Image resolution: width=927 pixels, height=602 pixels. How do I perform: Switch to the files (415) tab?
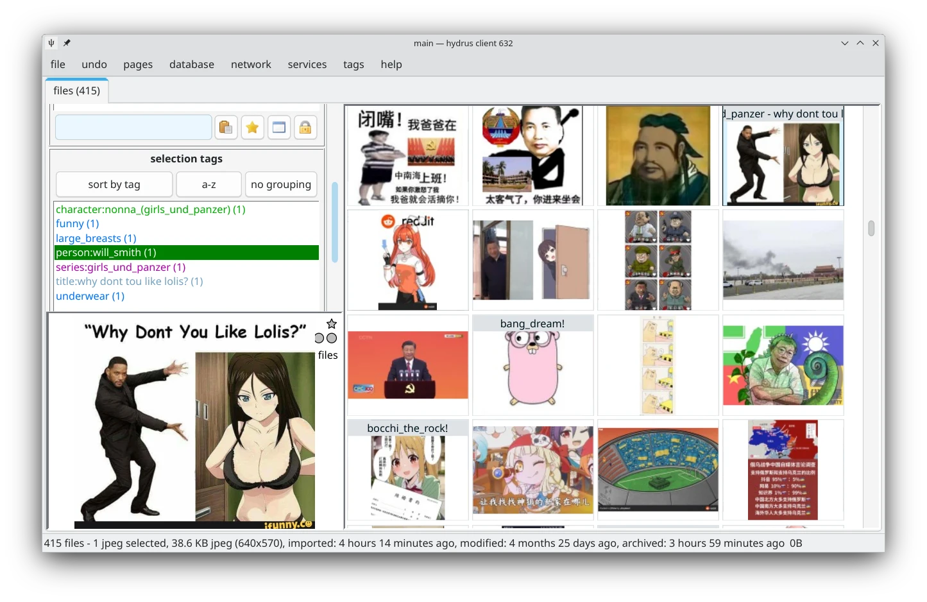click(76, 90)
